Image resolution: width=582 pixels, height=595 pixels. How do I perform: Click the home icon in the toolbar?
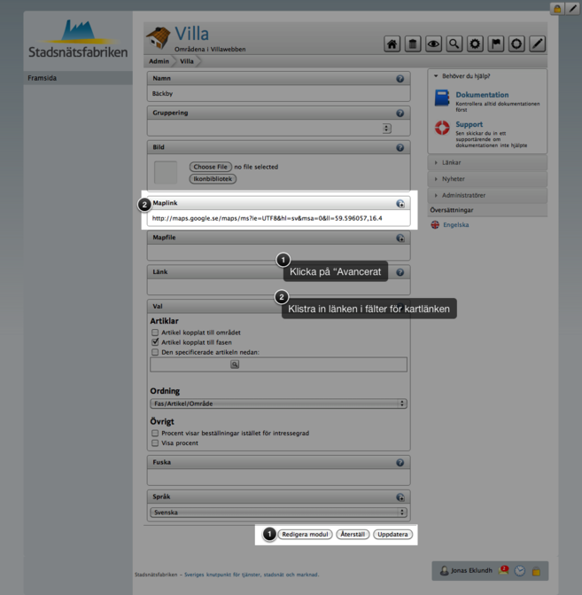coord(392,43)
